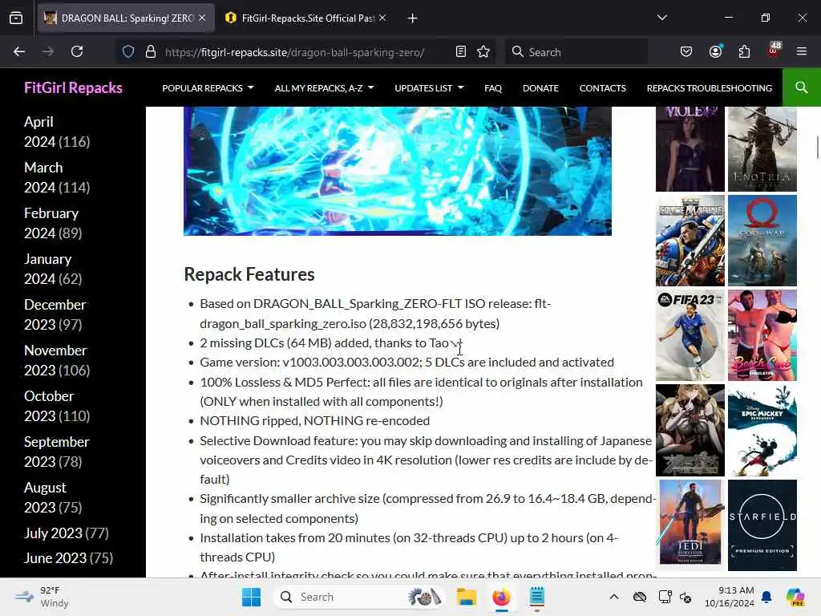This screenshot has width=821, height=616.
Task: Open the CONTACTS menu item
Action: pos(602,88)
